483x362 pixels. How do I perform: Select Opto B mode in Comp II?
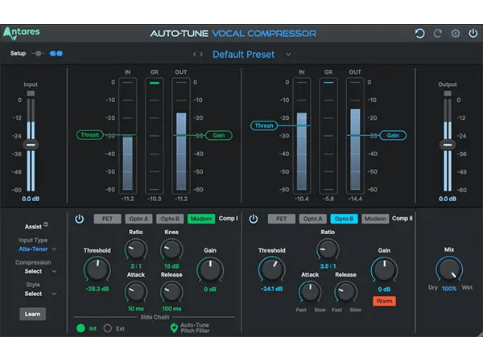click(x=344, y=219)
